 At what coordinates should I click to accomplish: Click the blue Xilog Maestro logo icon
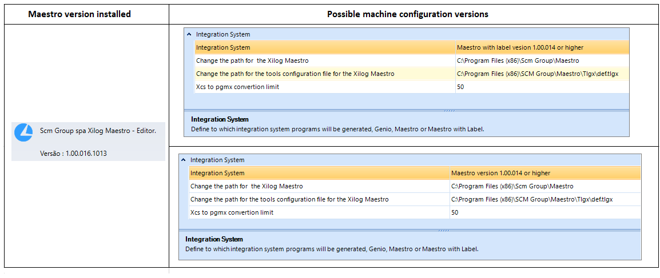click(x=23, y=132)
